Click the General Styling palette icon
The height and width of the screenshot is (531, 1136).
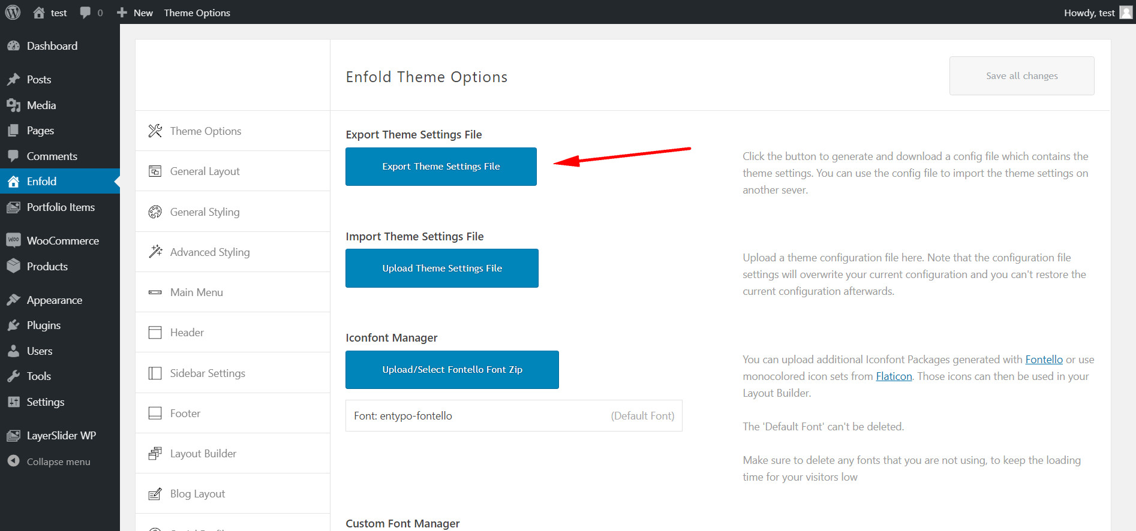155,212
